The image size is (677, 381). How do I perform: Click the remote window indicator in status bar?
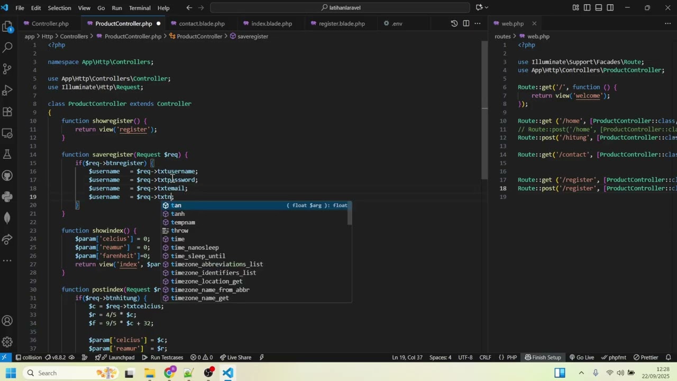(5, 357)
